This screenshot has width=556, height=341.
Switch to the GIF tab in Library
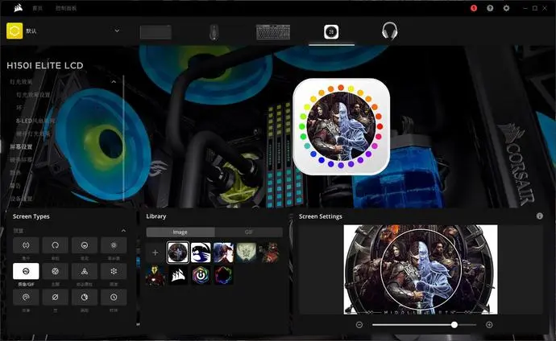(x=248, y=232)
